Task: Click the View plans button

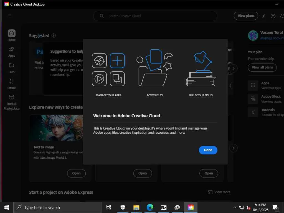Action: (x=246, y=16)
